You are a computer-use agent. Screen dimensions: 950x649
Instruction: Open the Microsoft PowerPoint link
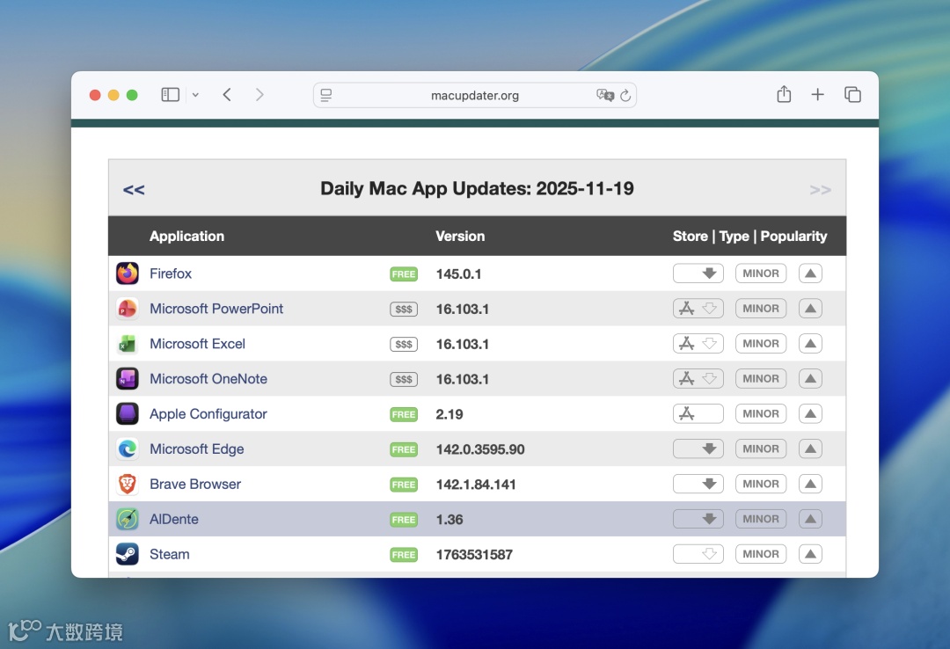216,309
